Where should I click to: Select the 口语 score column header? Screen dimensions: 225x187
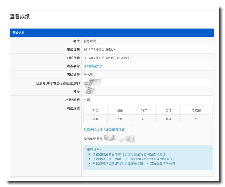(x=168, y=110)
